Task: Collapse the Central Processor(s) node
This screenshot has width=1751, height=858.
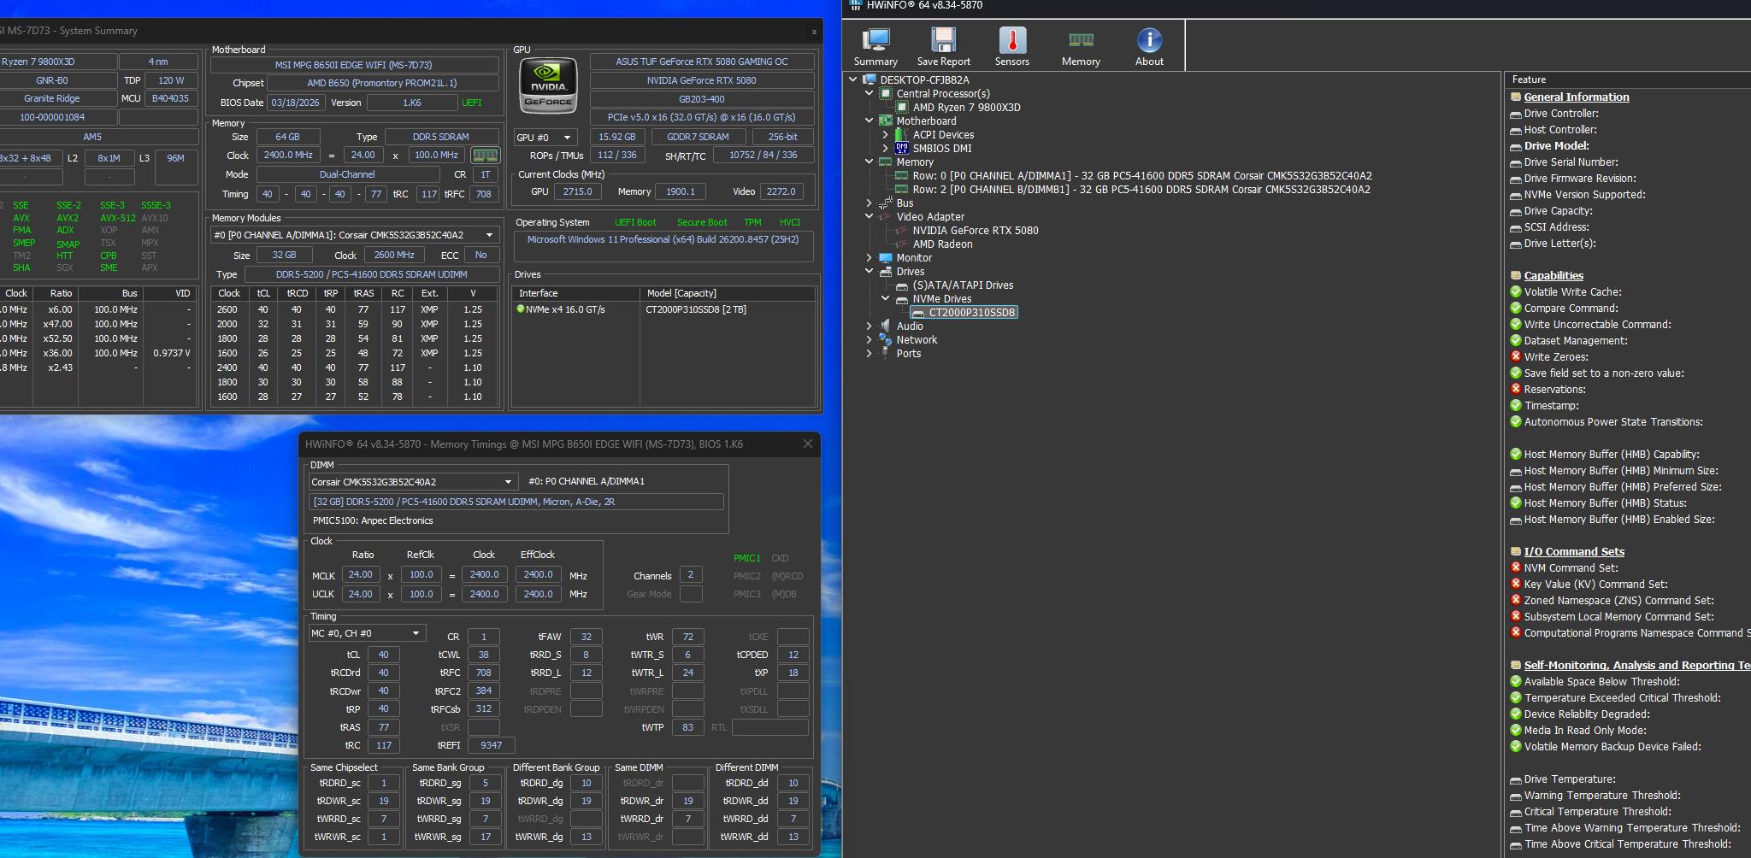Action: point(870,93)
